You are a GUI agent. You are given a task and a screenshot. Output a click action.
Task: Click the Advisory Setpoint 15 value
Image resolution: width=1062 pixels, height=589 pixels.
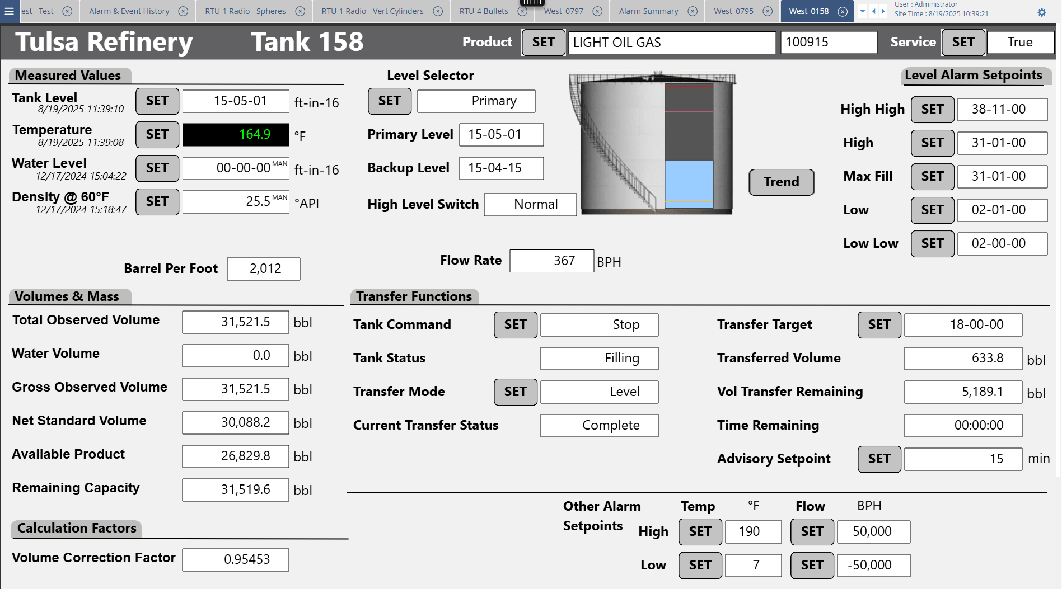pos(963,459)
